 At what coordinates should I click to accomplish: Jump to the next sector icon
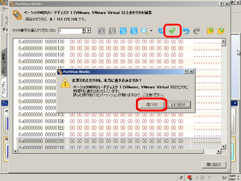tap(123, 31)
